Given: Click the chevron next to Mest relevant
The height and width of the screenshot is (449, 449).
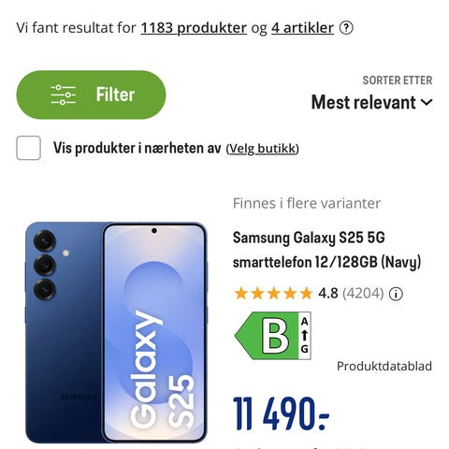Looking at the screenshot, I should click(x=427, y=102).
